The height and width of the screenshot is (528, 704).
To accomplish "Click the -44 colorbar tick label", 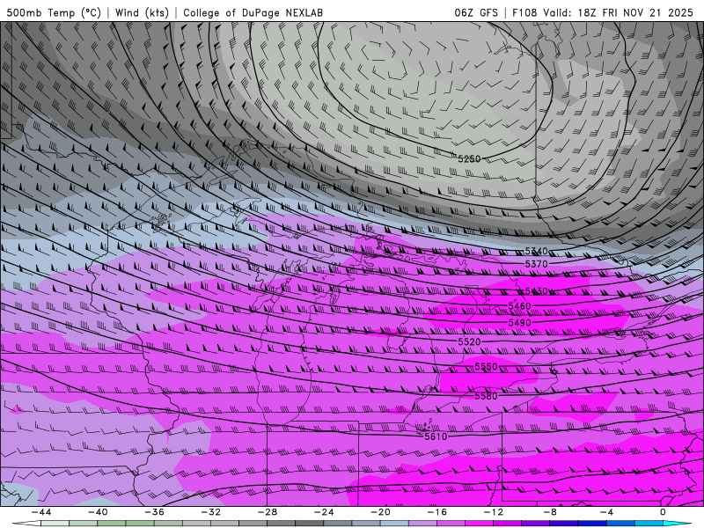I will (x=41, y=512).
